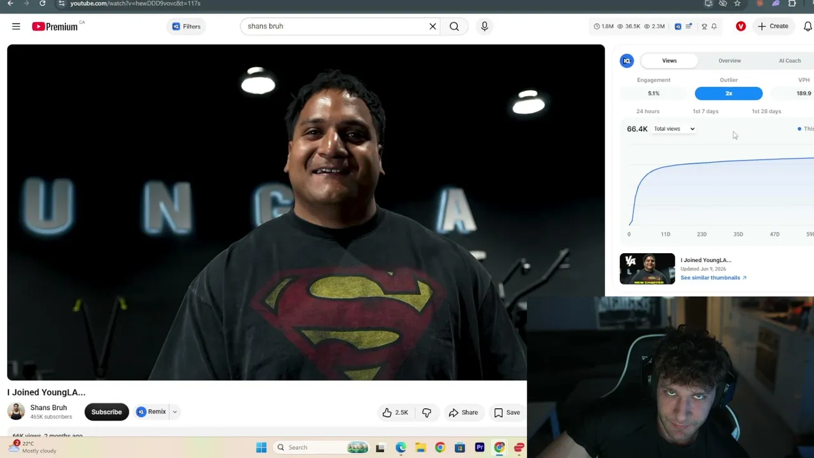Click the video player to pause

point(305,212)
